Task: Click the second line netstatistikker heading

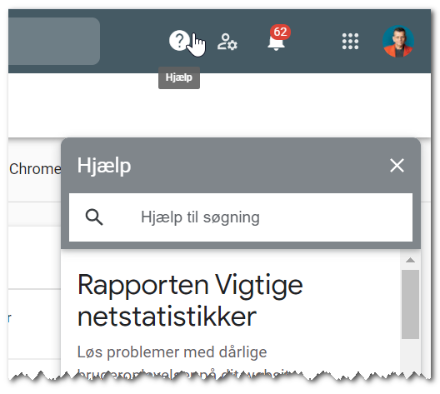Action: pos(167,317)
